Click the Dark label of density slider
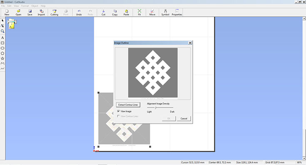The width and height of the screenshot is (306, 165). point(172,112)
